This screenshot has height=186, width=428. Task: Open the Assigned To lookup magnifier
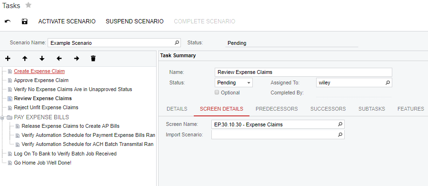(x=388, y=83)
